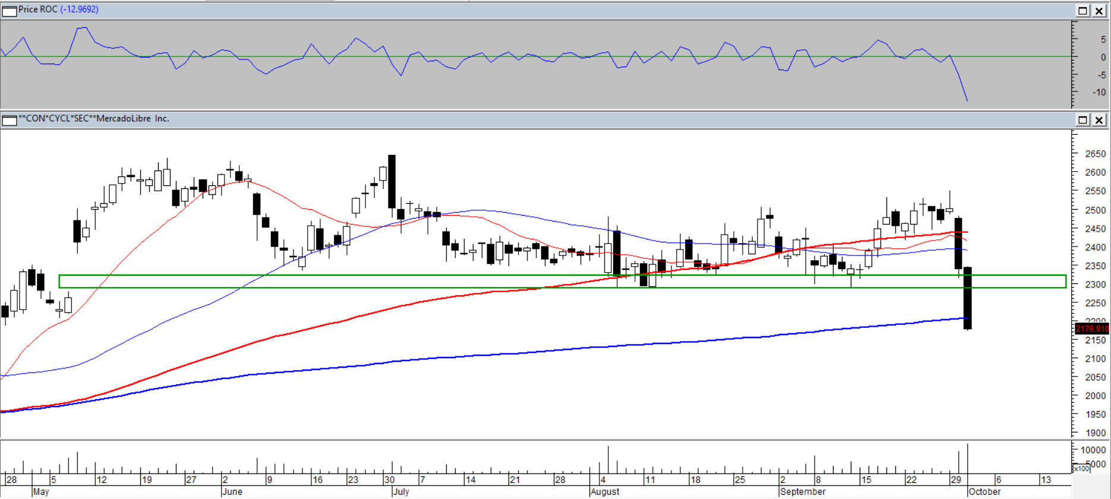
Task: Click the August month label on date axis
Action: pyautogui.click(x=605, y=492)
